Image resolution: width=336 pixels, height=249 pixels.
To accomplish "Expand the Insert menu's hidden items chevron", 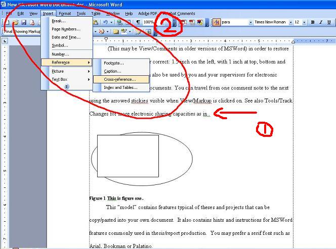I will pos(66,87).
